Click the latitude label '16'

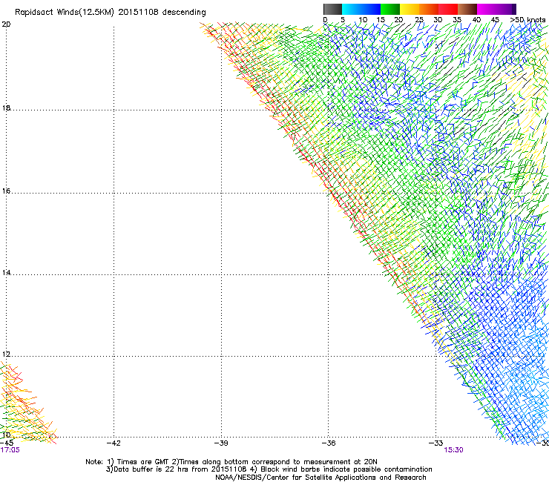(x=6, y=191)
